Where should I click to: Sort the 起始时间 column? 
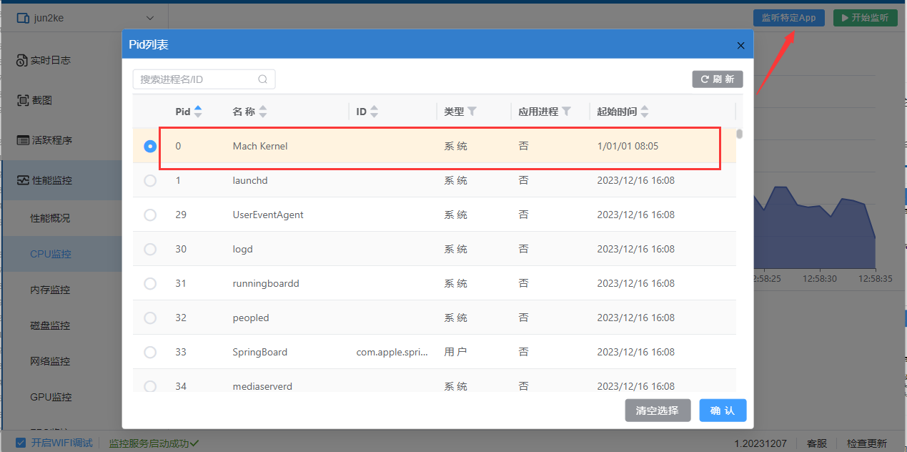[645, 111]
